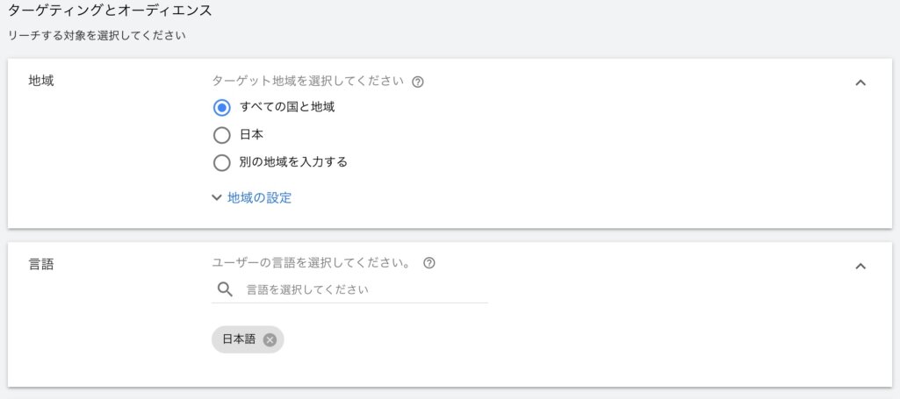The width and height of the screenshot is (900, 399).
Task: Collapse the 地域 card with its chevron
Action: [x=860, y=82]
